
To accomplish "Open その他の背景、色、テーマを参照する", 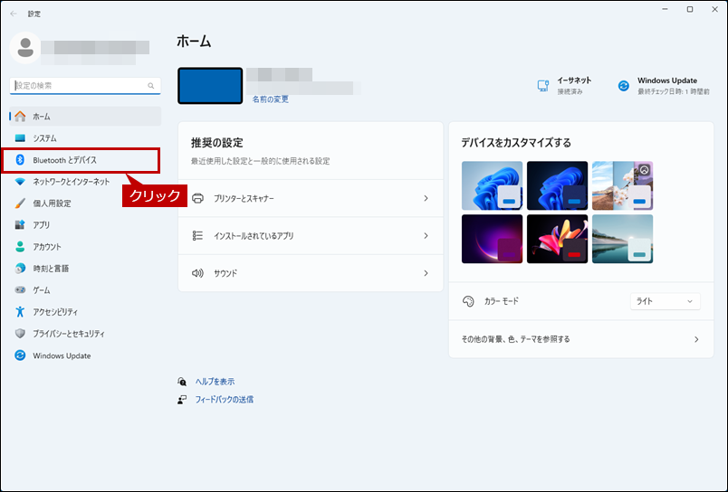I will click(580, 339).
